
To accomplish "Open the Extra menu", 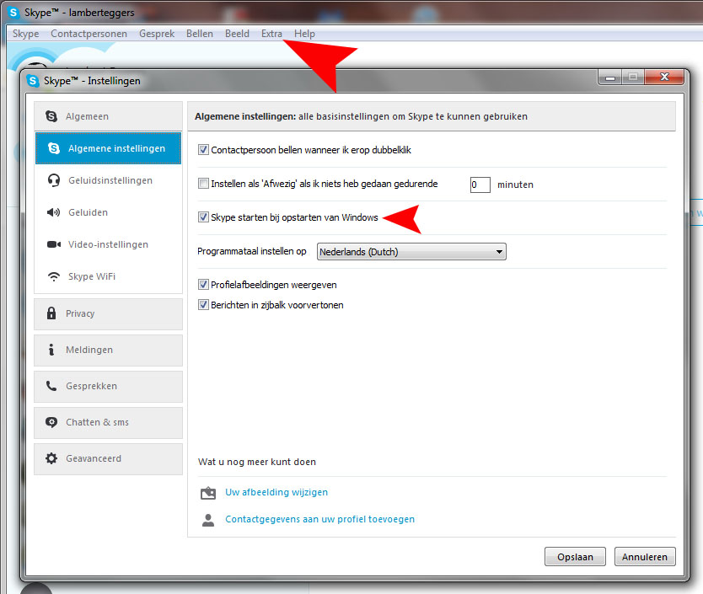I will click(271, 34).
